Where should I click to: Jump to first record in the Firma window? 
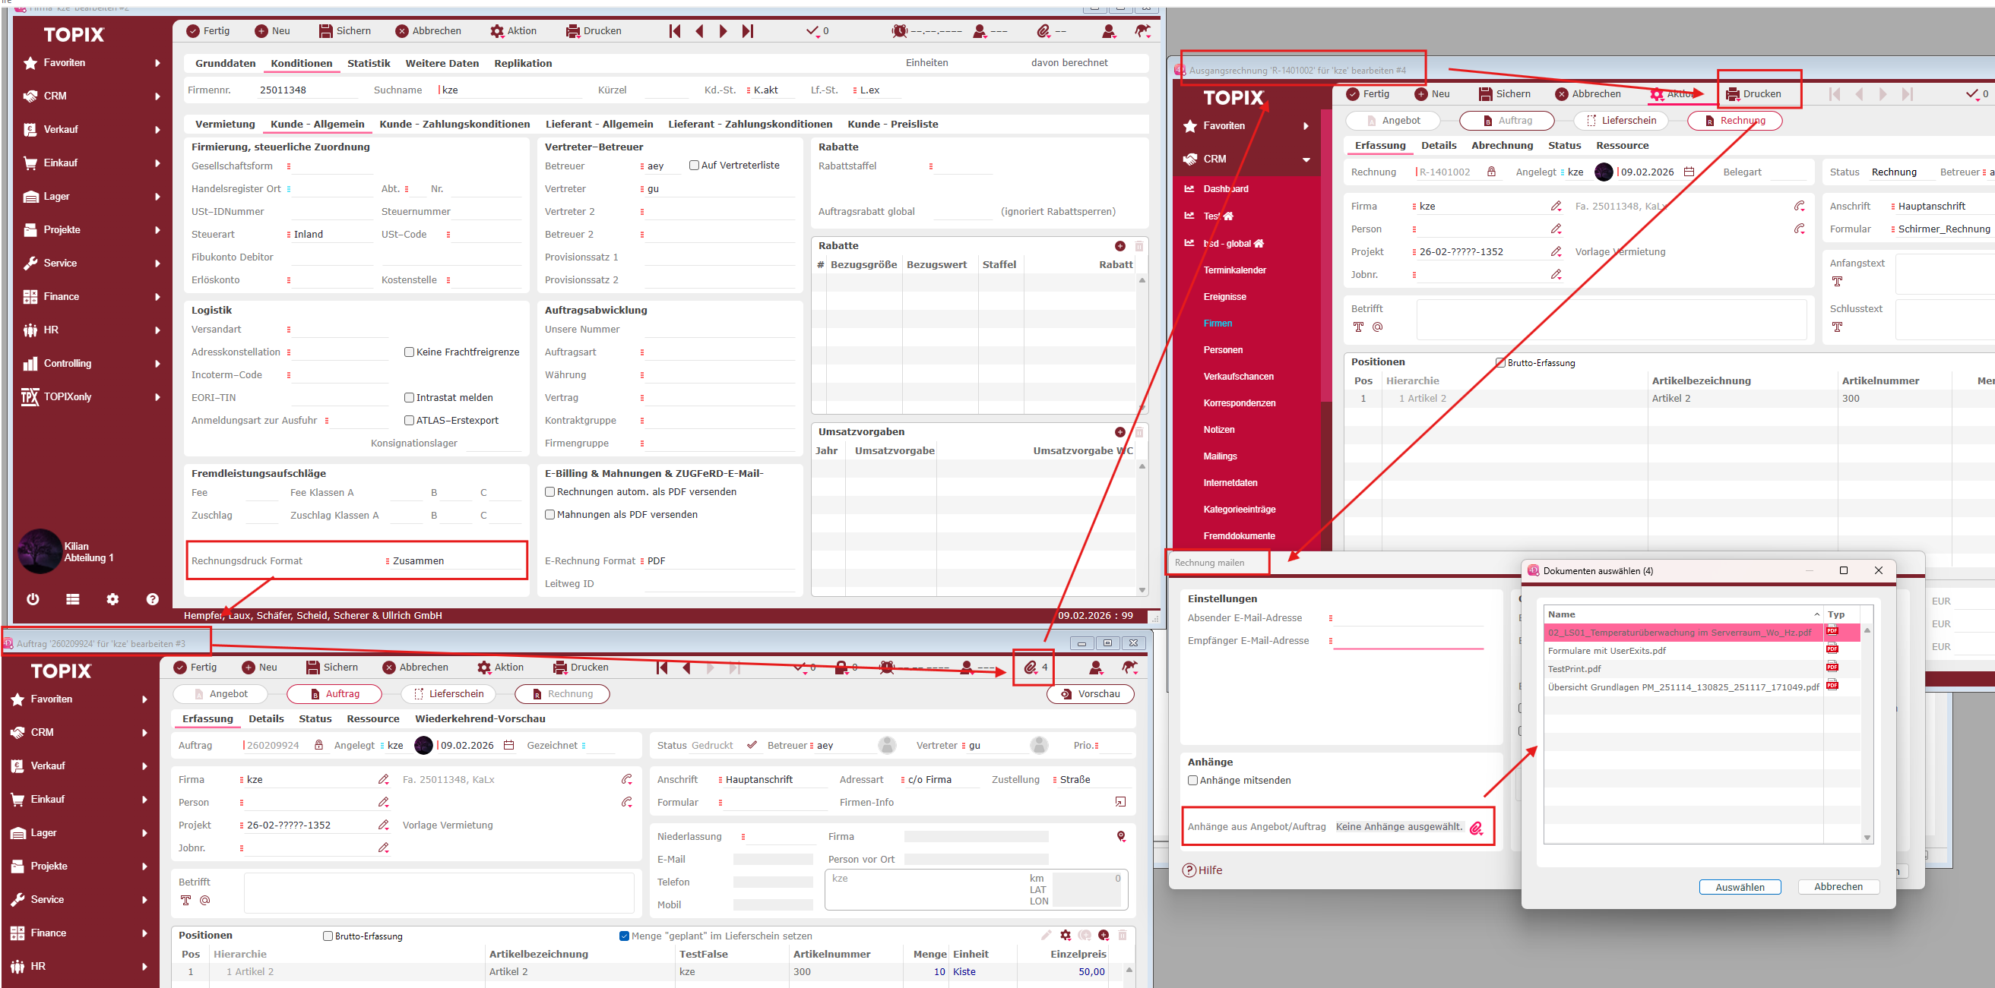pyautogui.click(x=675, y=31)
